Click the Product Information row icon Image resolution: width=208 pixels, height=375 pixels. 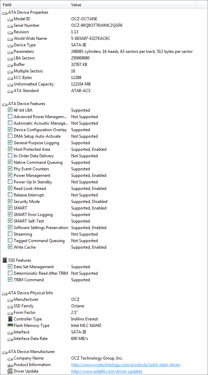pyautogui.click(x=10, y=365)
